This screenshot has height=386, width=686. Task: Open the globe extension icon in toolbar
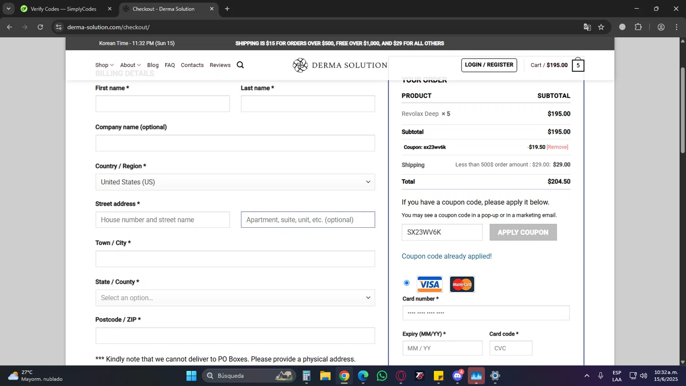622,27
